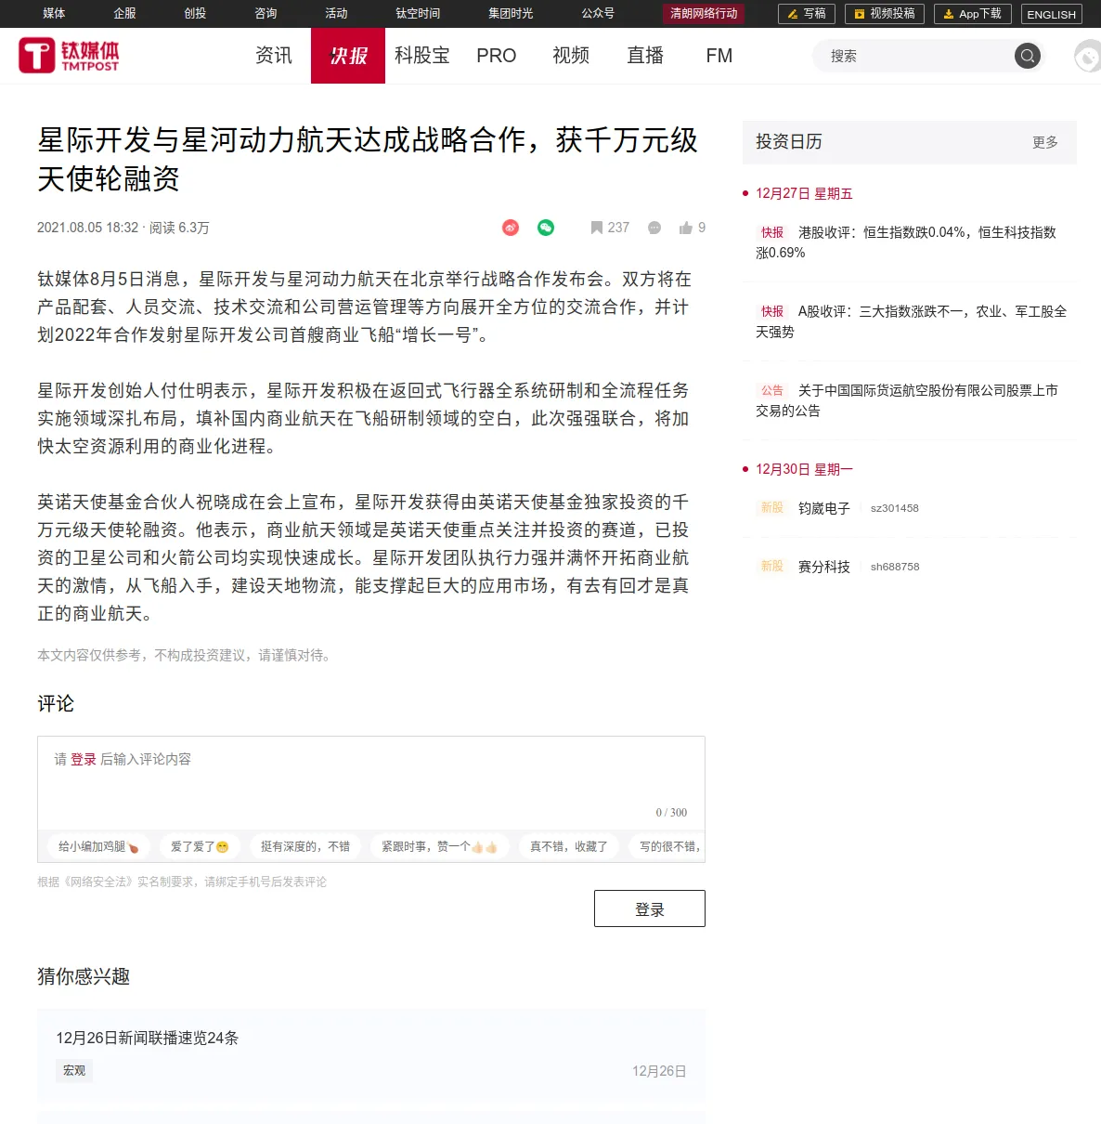Open 中国国际货运航空 announcement item

click(907, 400)
